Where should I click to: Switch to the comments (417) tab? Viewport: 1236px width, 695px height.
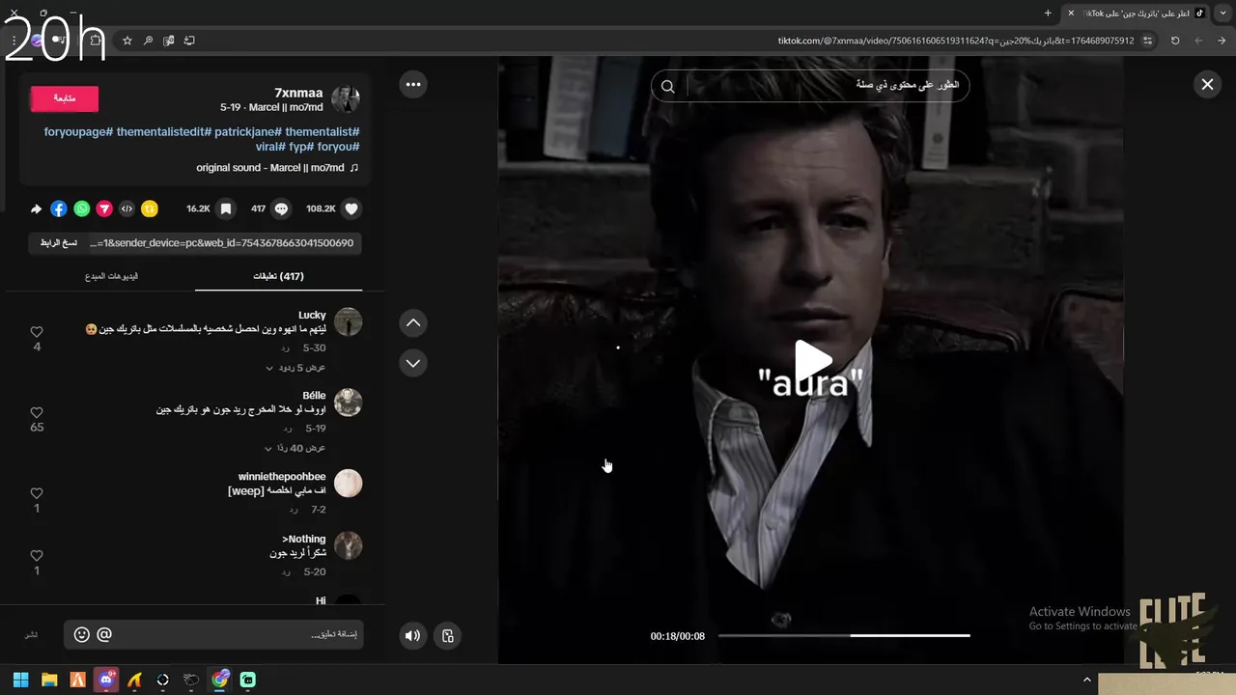pyautogui.click(x=278, y=276)
